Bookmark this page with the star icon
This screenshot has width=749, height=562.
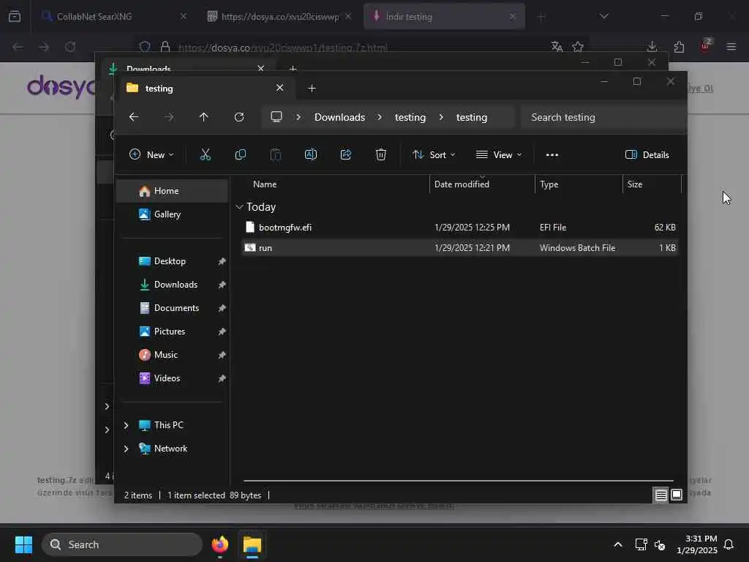click(578, 46)
